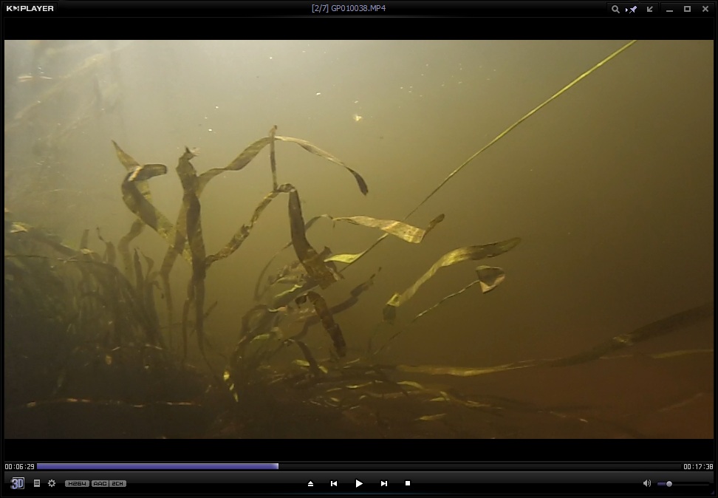Skip to the next track
Image resolution: width=718 pixels, height=498 pixels.
tap(384, 483)
